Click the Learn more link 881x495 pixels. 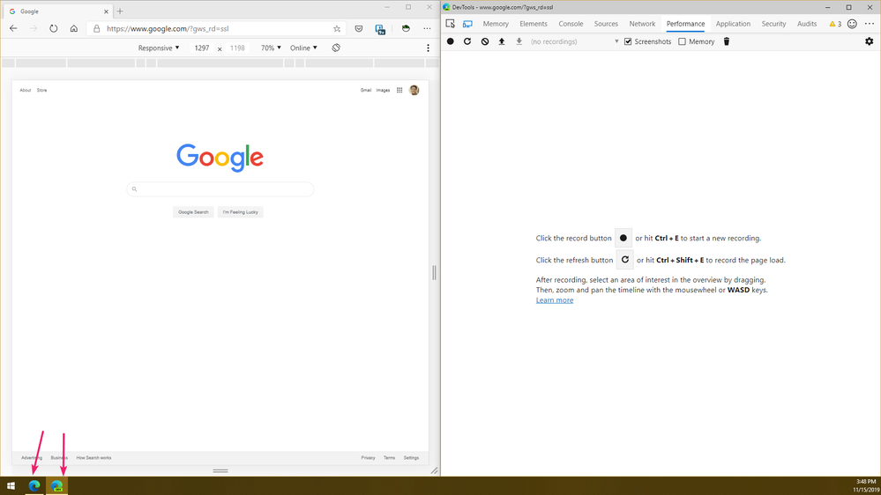pyautogui.click(x=555, y=300)
